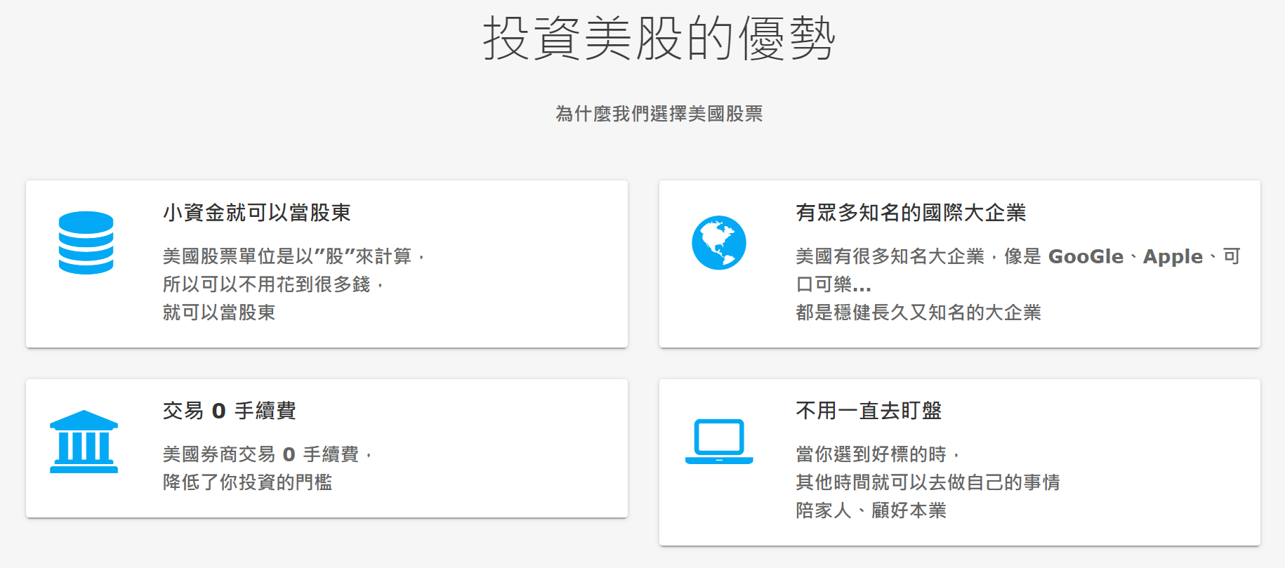Viewport: 1285px width, 568px height.
Task: Click the line 其他時間就可以去做自己的事情
Action: coord(928,482)
